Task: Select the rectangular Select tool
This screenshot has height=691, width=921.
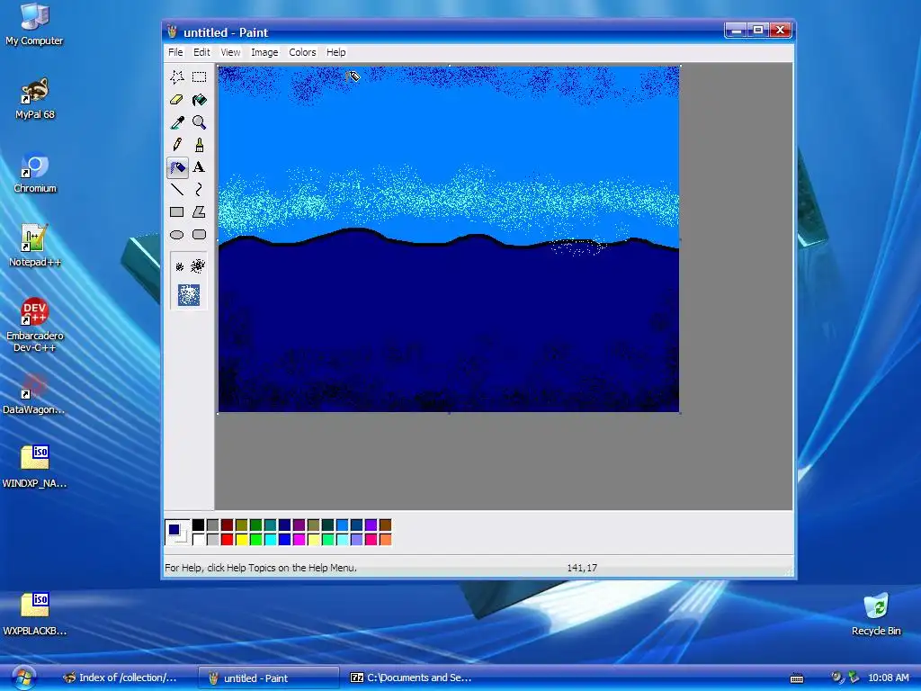Action: 199,77
